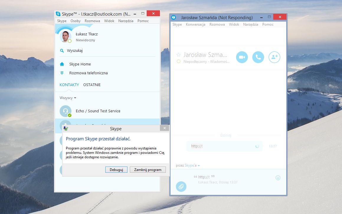The image size is (342, 214).
Task: Click the message sending spinner indicator
Action: pos(257,146)
